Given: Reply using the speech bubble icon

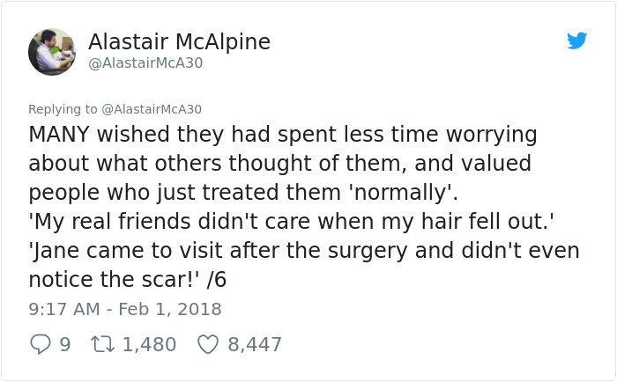Looking at the screenshot, I should click(41, 343).
